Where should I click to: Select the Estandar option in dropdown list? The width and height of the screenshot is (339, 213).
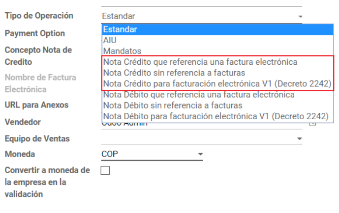[x=217, y=29]
